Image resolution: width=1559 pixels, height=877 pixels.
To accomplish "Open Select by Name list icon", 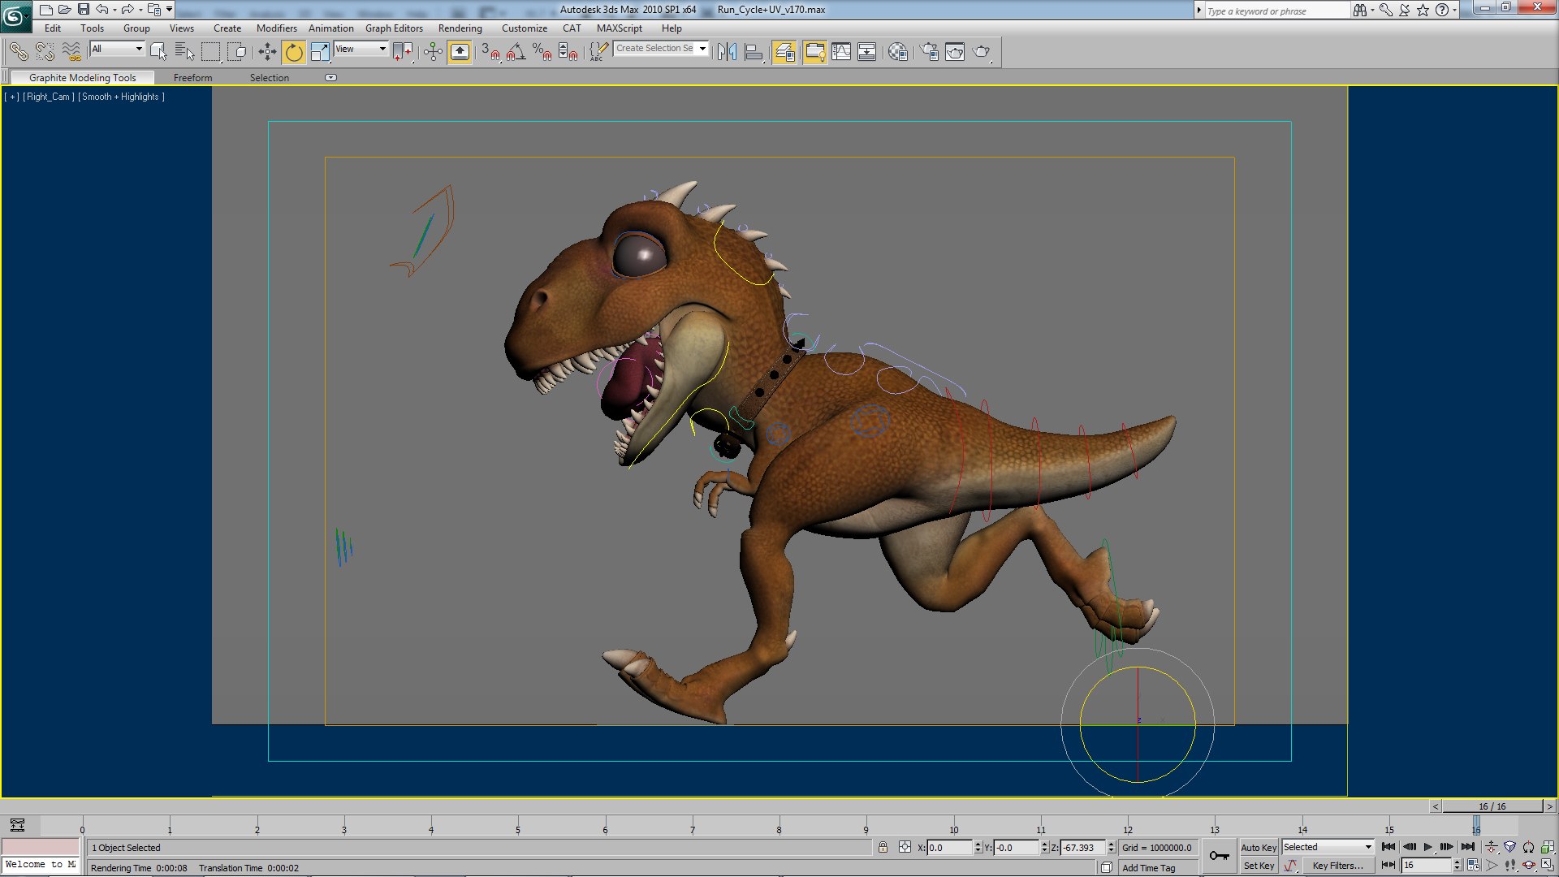I will click(184, 52).
